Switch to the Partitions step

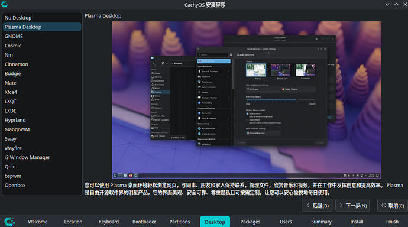pyautogui.click(x=180, y=222)
